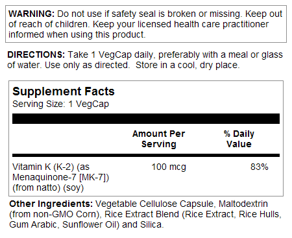Image resolution: width=292 pixels, height=238 pixels.
Task: Click the Vegetable Cellulose Capsule ingredient
Action: 154,204
